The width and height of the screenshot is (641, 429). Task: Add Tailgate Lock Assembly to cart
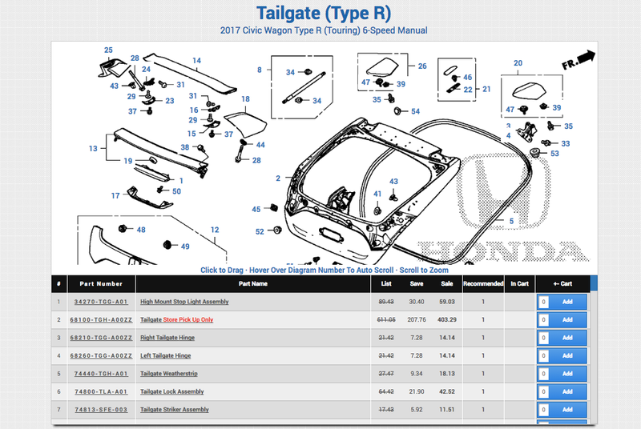[567, 391]
